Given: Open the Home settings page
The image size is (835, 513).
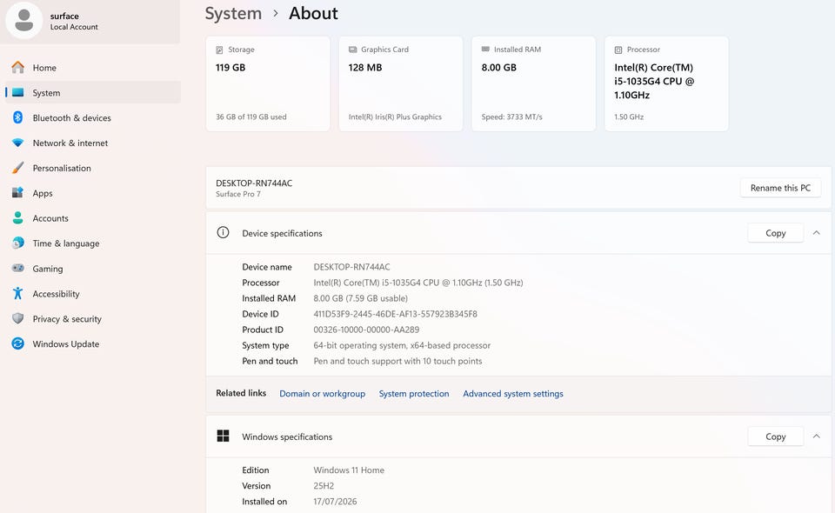Looking at the screenshot, I should (92, 68).
